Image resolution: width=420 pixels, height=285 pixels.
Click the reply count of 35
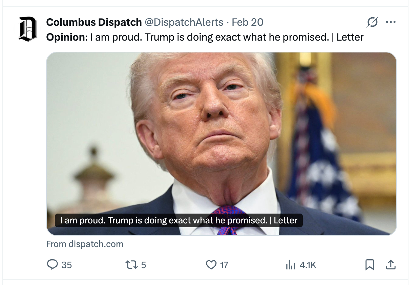pos(67,265)
